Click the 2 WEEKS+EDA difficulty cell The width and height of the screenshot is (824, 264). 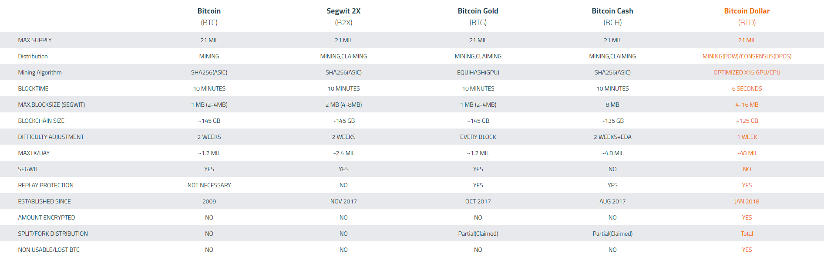(612, 137)
